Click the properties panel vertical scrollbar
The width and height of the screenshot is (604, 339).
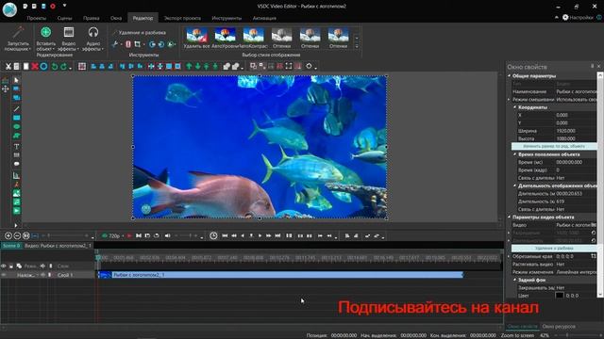tap(600, 185)
